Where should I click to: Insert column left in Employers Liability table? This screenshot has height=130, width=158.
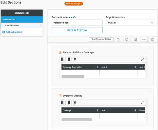point(63,102)
